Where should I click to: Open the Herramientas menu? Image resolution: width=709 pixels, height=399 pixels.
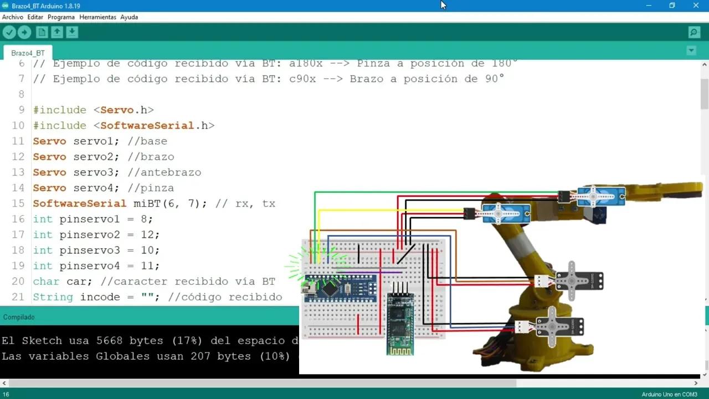pos(97,17)
